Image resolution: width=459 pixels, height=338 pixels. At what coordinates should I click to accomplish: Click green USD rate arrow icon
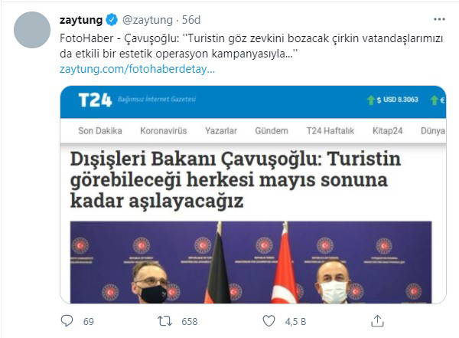point(371,100)
